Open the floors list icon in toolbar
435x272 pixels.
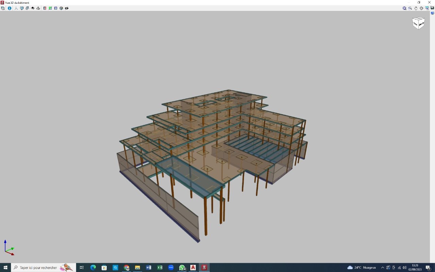coord(3,8)
